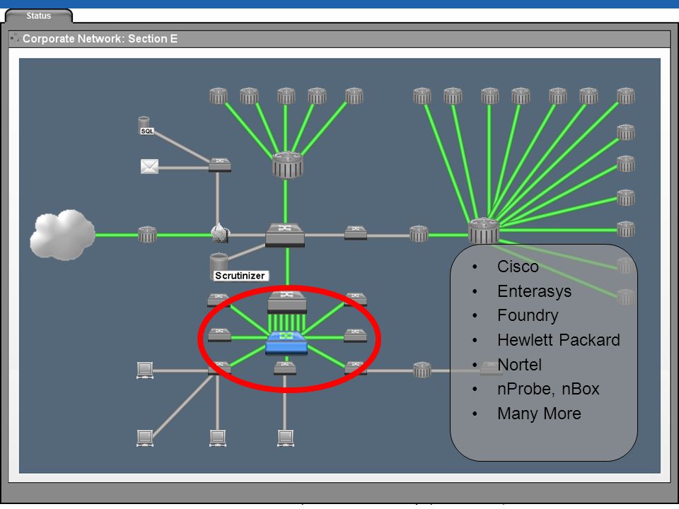Click the bottom-left corner workstation
679x509 pixels.
[x=144, y=438]
